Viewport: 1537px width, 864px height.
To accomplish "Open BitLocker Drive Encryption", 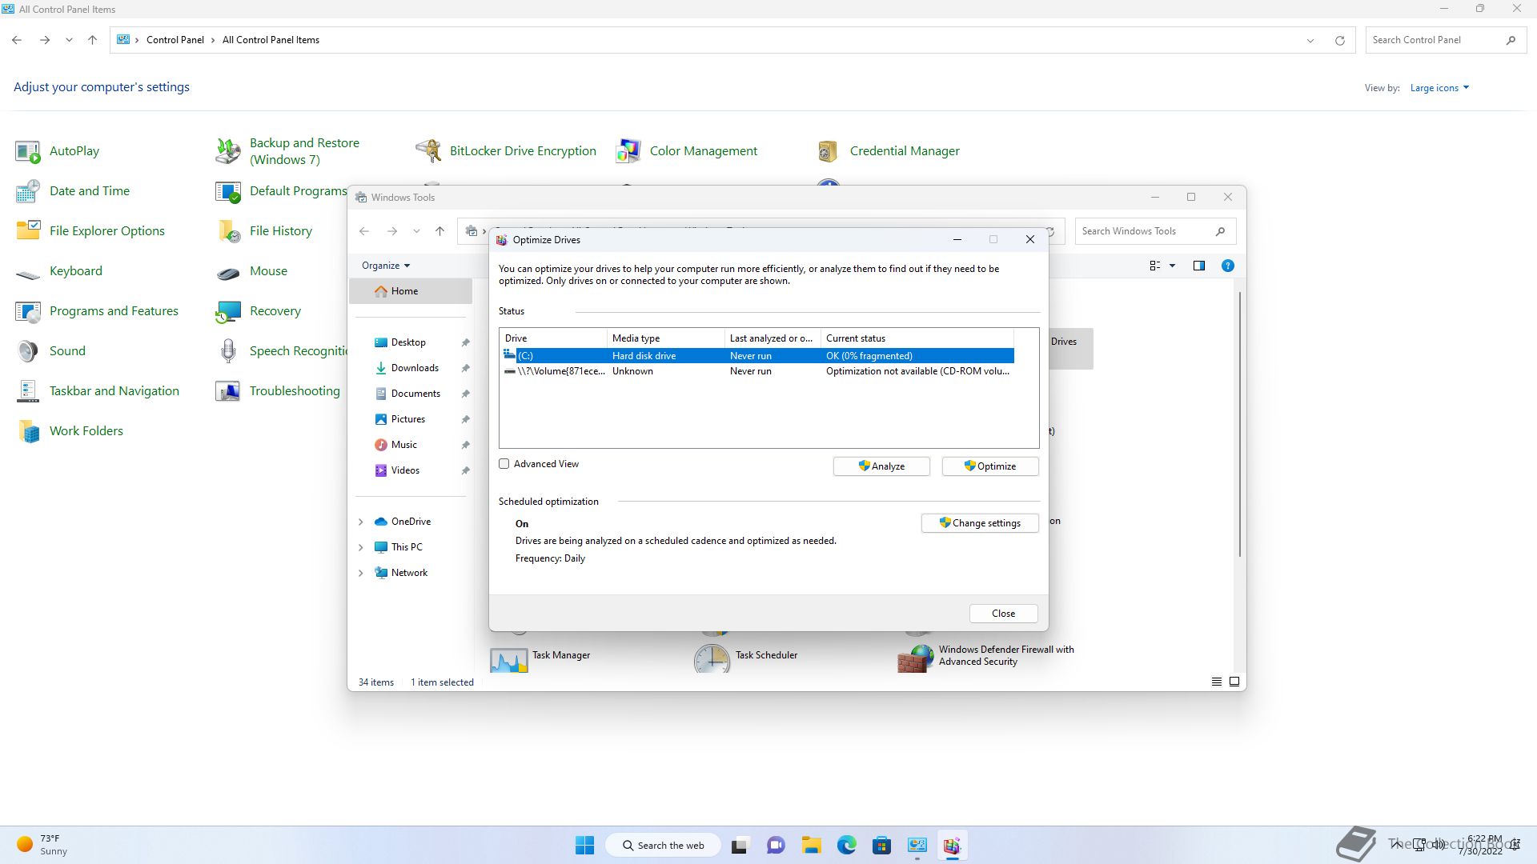I will click(x=506, y=150).
